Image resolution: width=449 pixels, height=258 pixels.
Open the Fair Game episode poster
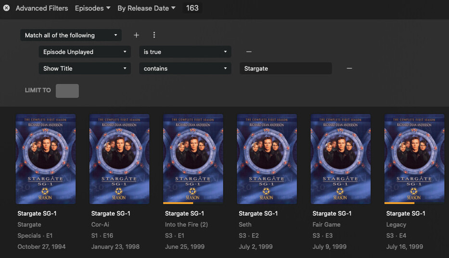pyautogui.click(x=341, y=159)
